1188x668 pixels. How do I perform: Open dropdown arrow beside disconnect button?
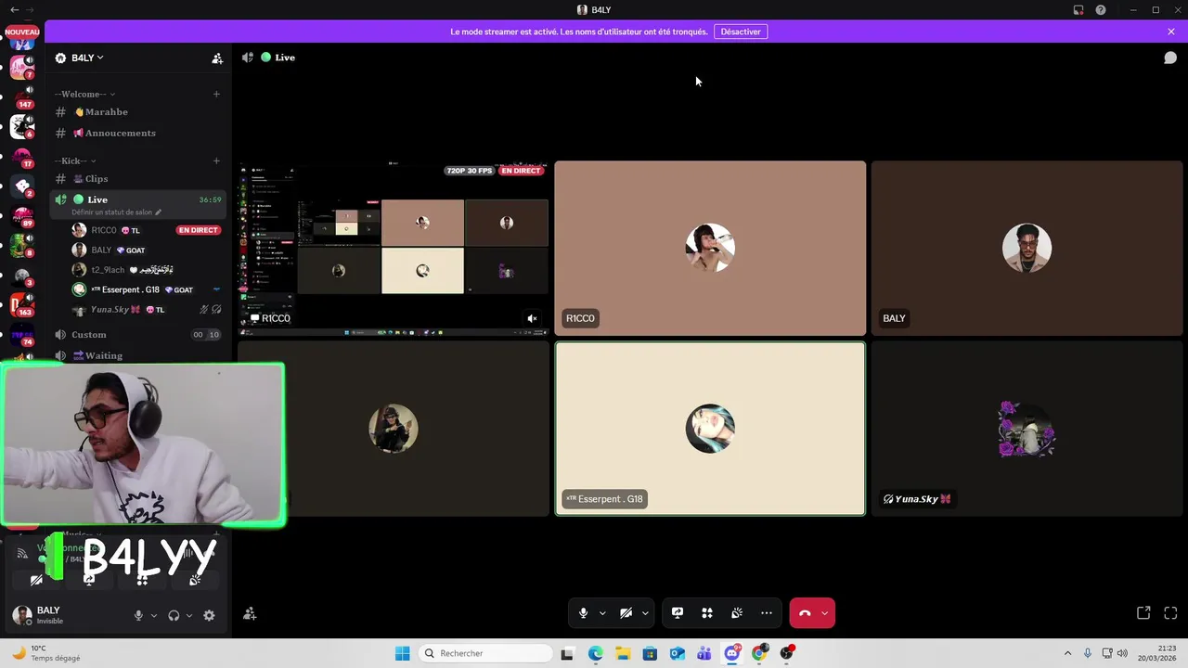(x=824, y=613)
